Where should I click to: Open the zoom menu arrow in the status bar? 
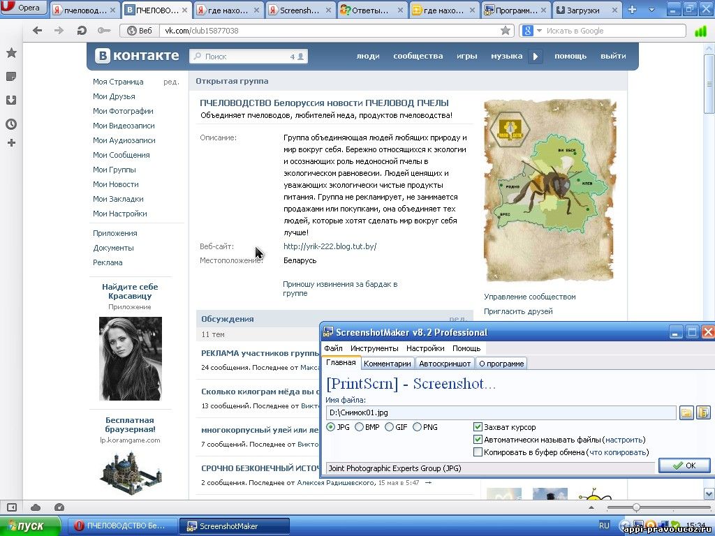click(591, 507)
